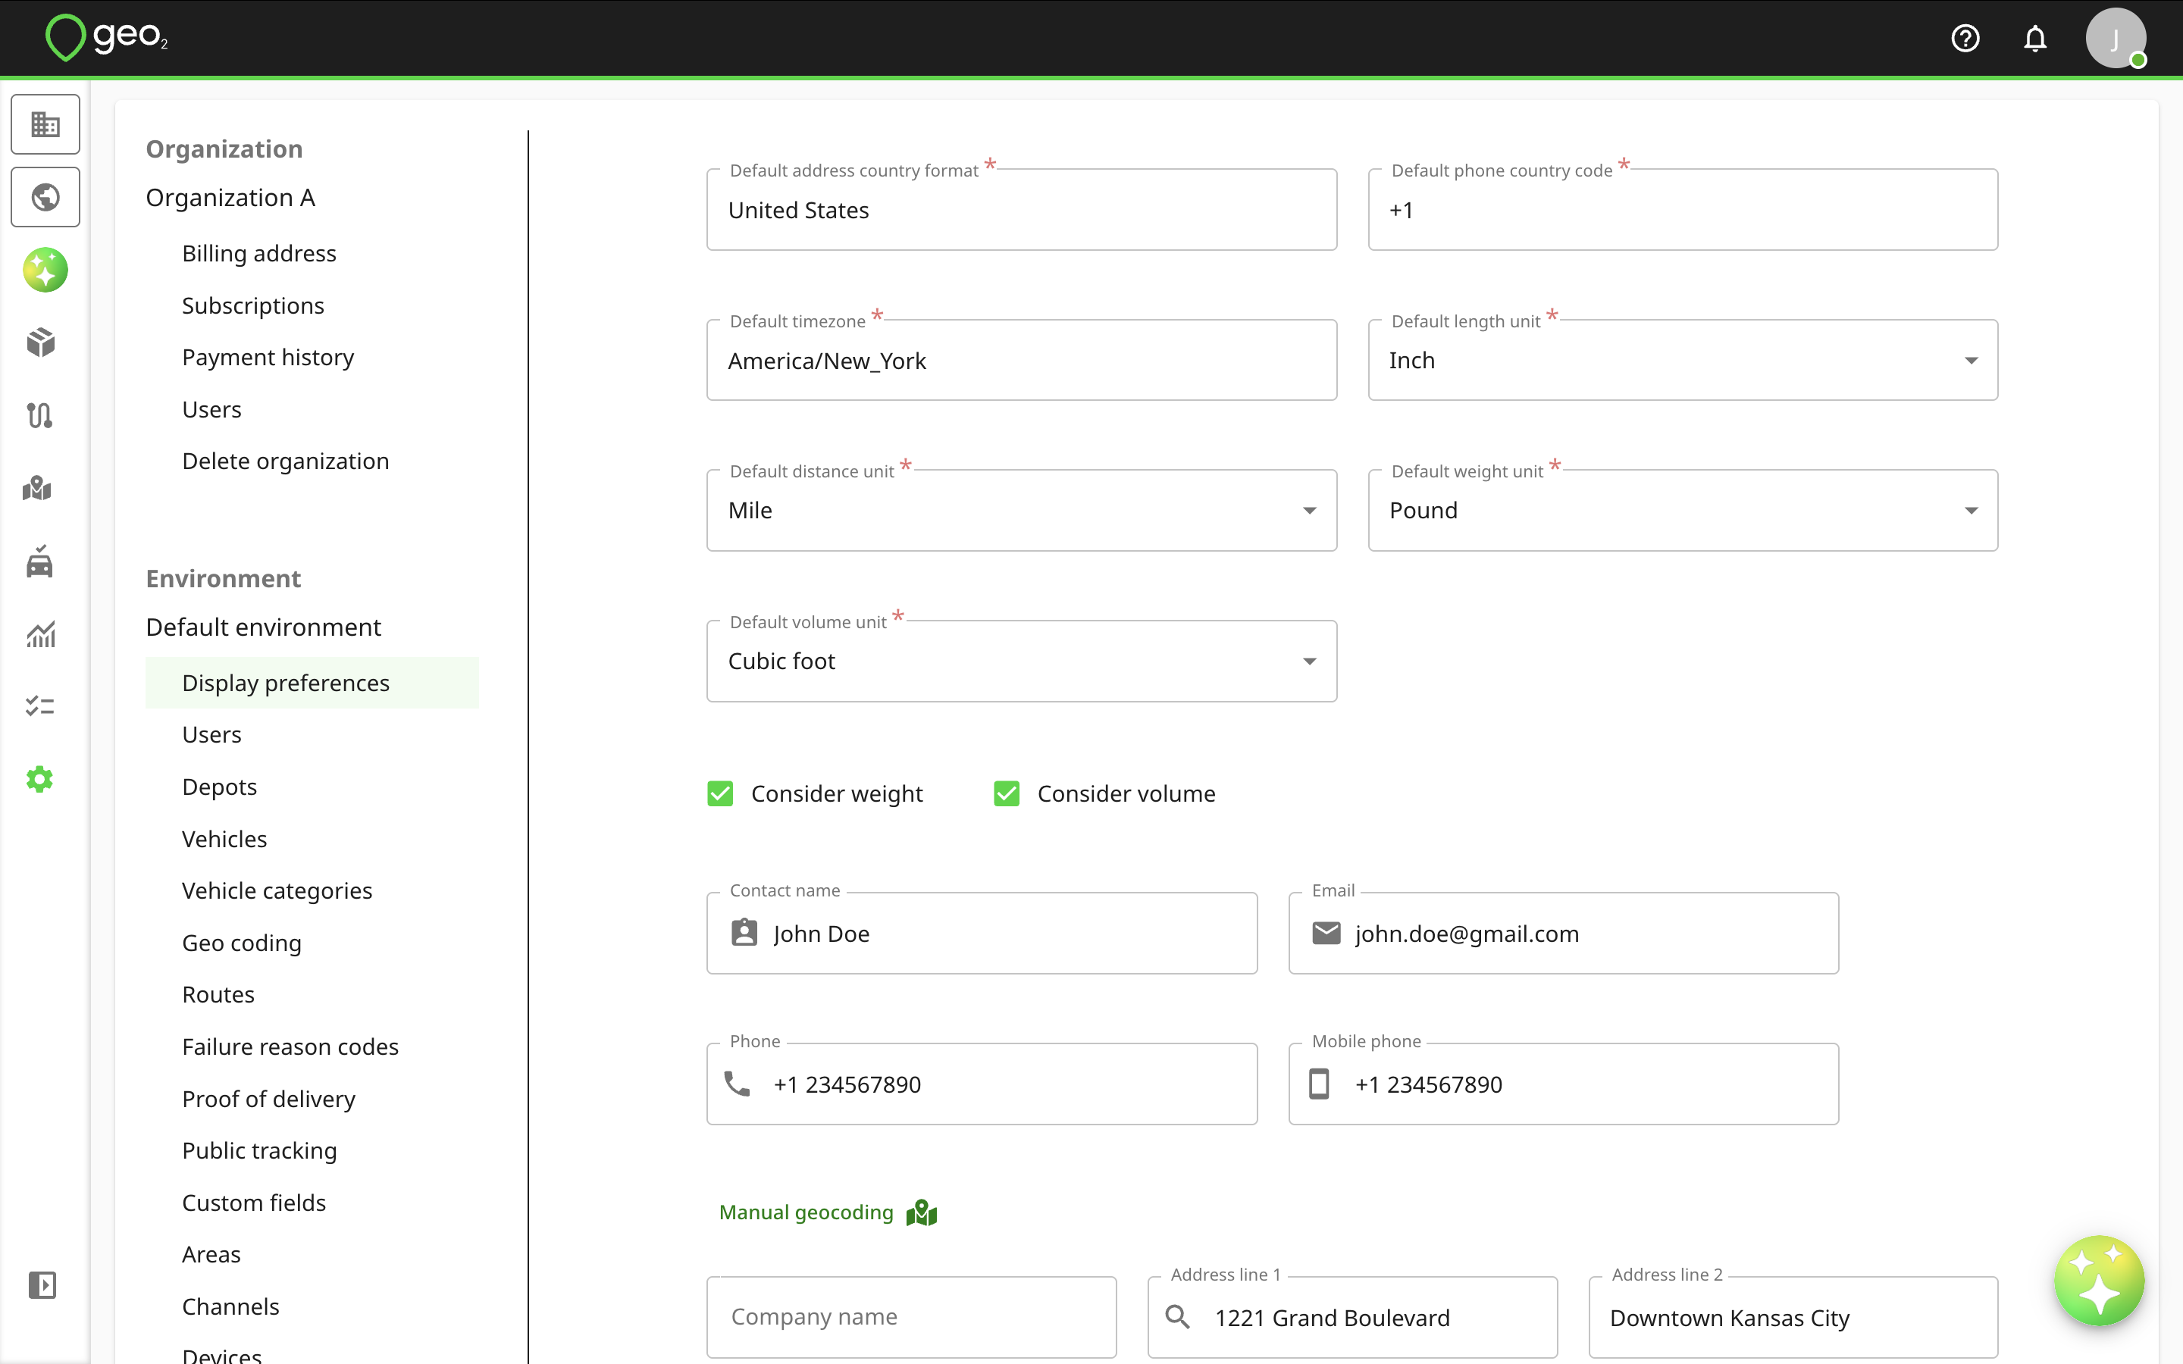Open Depots in the Environment menu
This screenshot has height=1364, width=2183.
219,787
